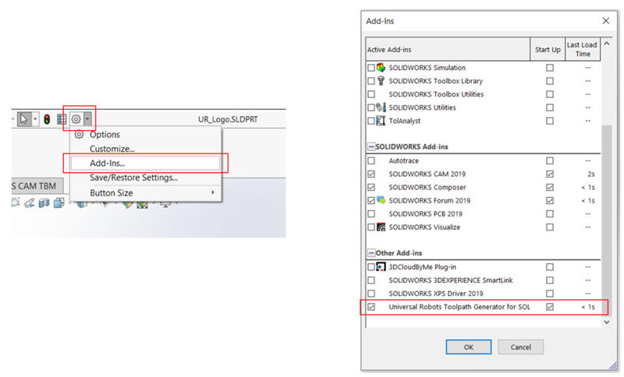This screenshot has width=624, height=377.
Task: Uncheck SOLIDWORKS CAM 2019 active checkbox
Action: coord(371,174)
